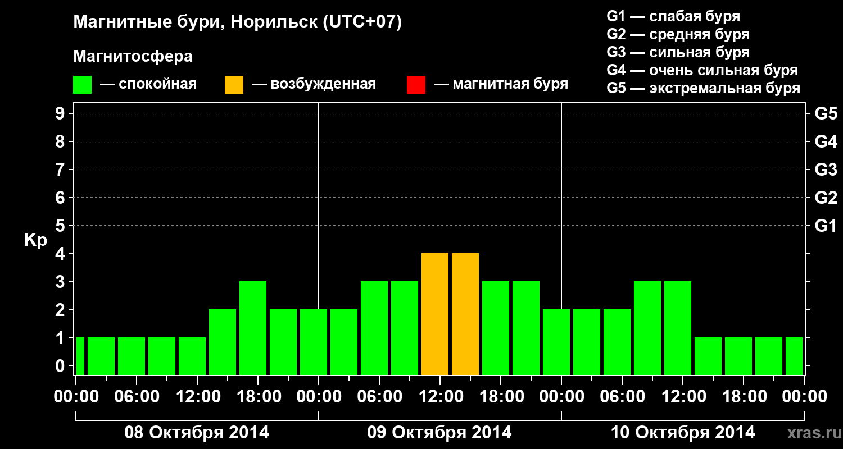Click the '10 Октября 2014' date label
Screen dimensions: 843x449
tap(683, 433)
